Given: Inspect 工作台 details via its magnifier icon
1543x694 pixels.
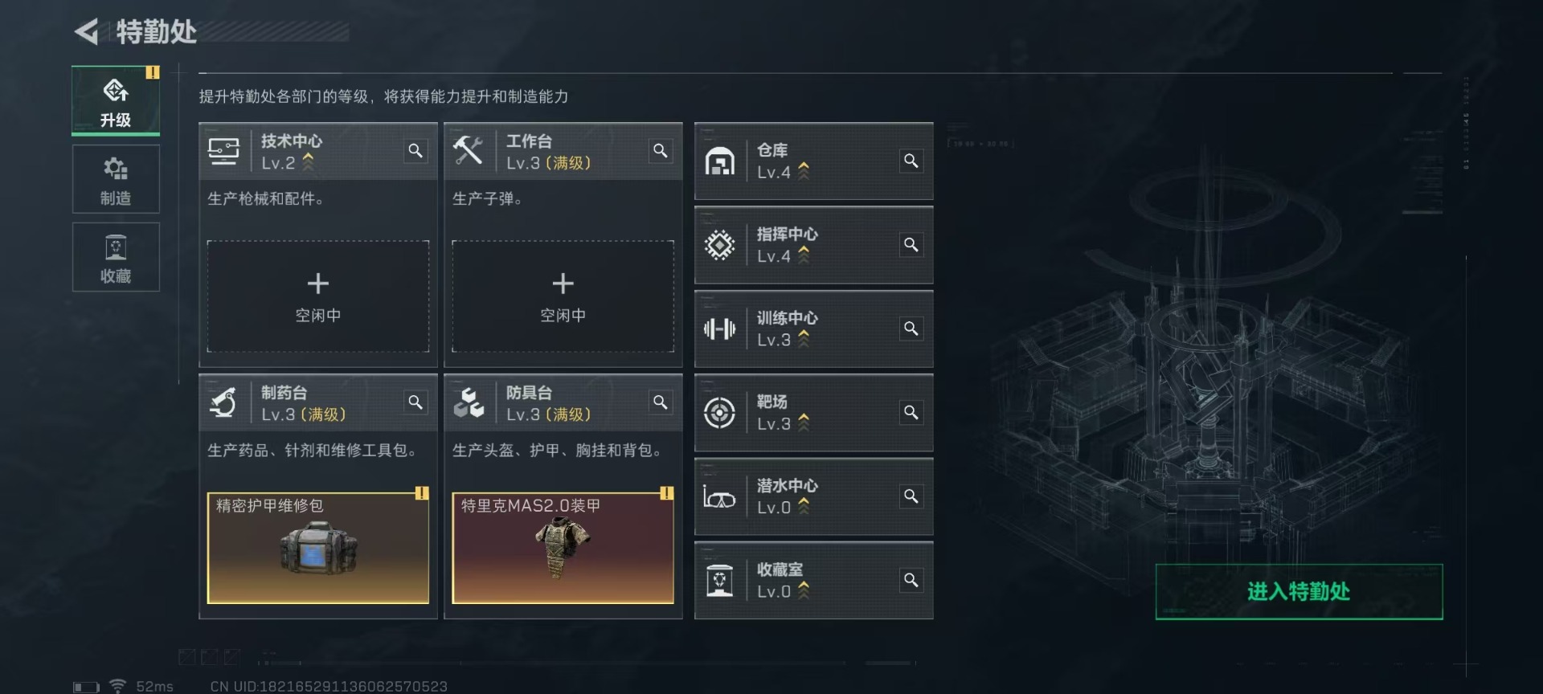Looking at the screenshot, I should coord(661,151).
